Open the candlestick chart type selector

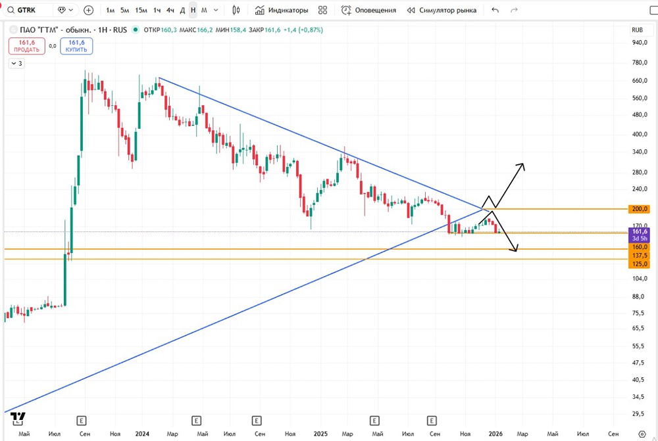[236, 10]
